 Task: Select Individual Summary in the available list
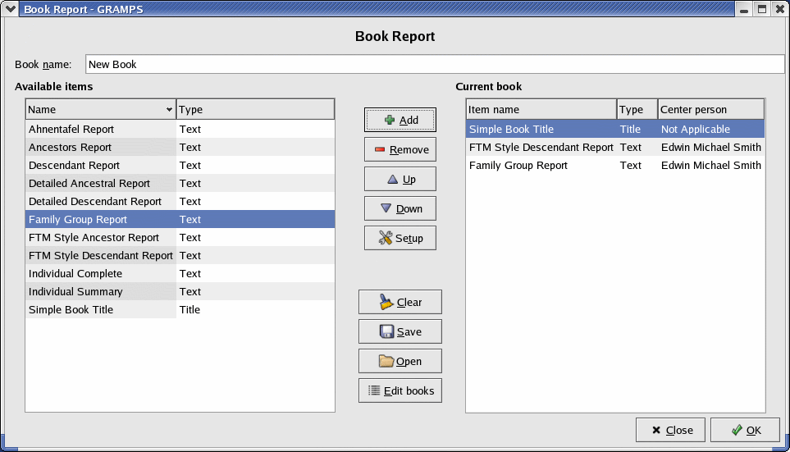point(75,291)
